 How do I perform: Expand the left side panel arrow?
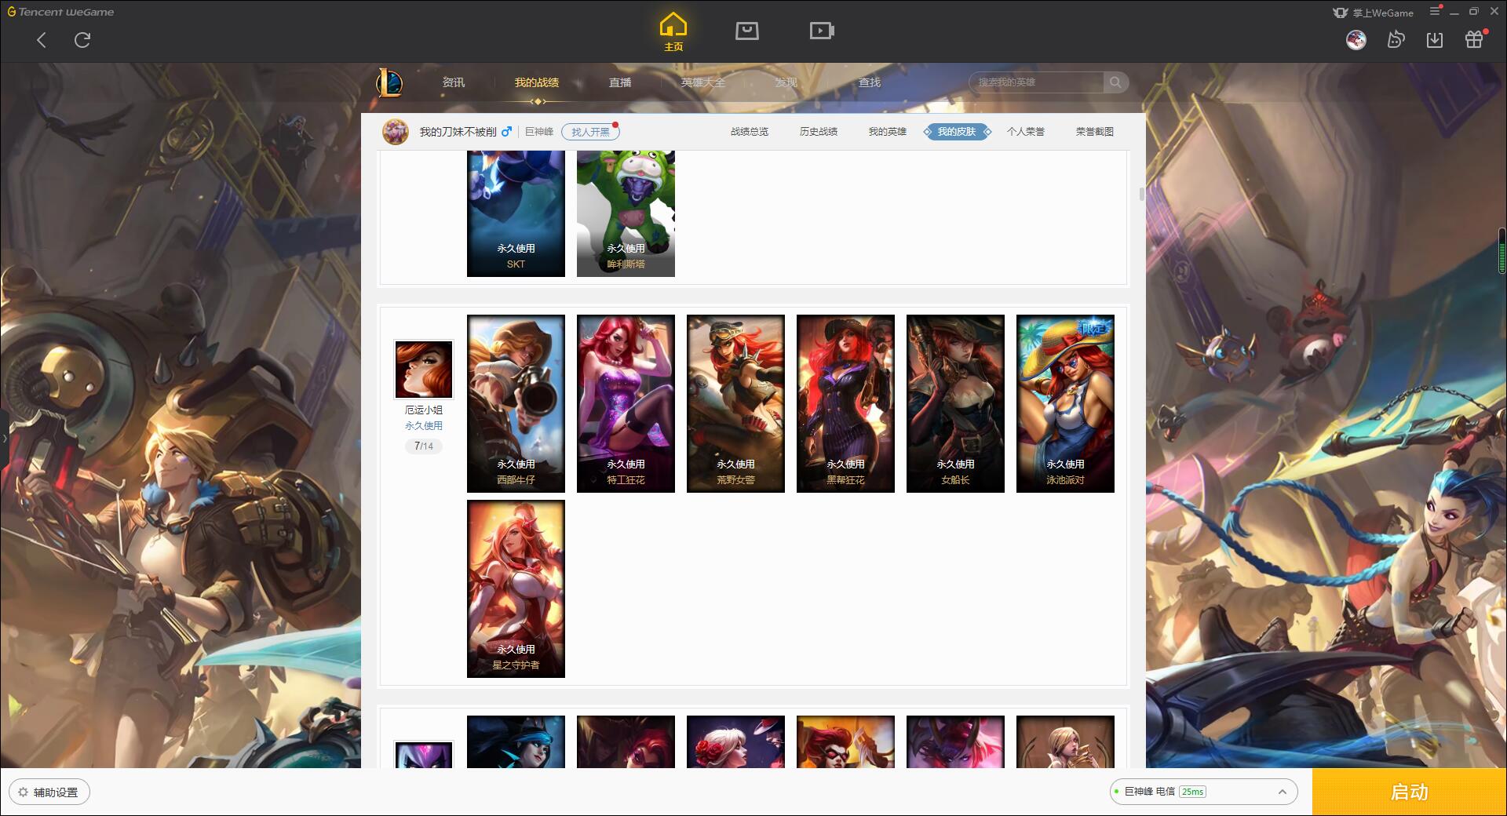[4, 438]
